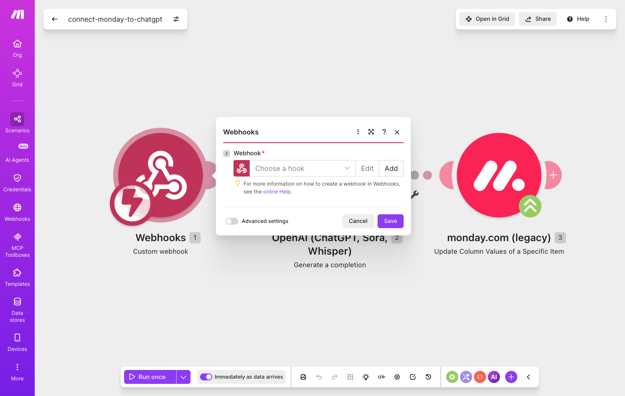Open the Choose a hook dropdown
This screenshot has width=625, height=396.
pos(303,168)
